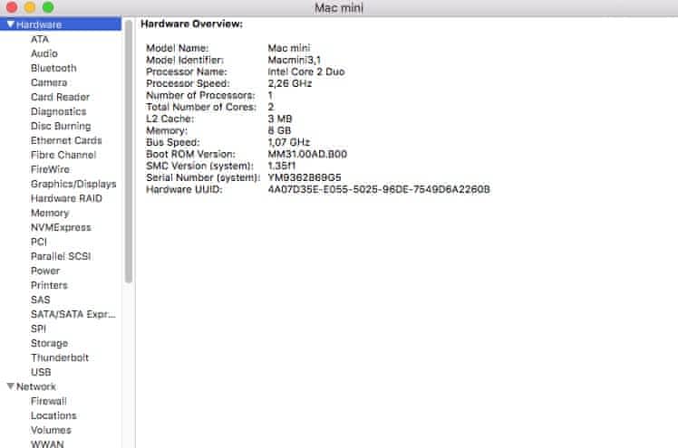Select Printers in the sidebar
This screenshot has width=678, height=448.
[49, 285]
